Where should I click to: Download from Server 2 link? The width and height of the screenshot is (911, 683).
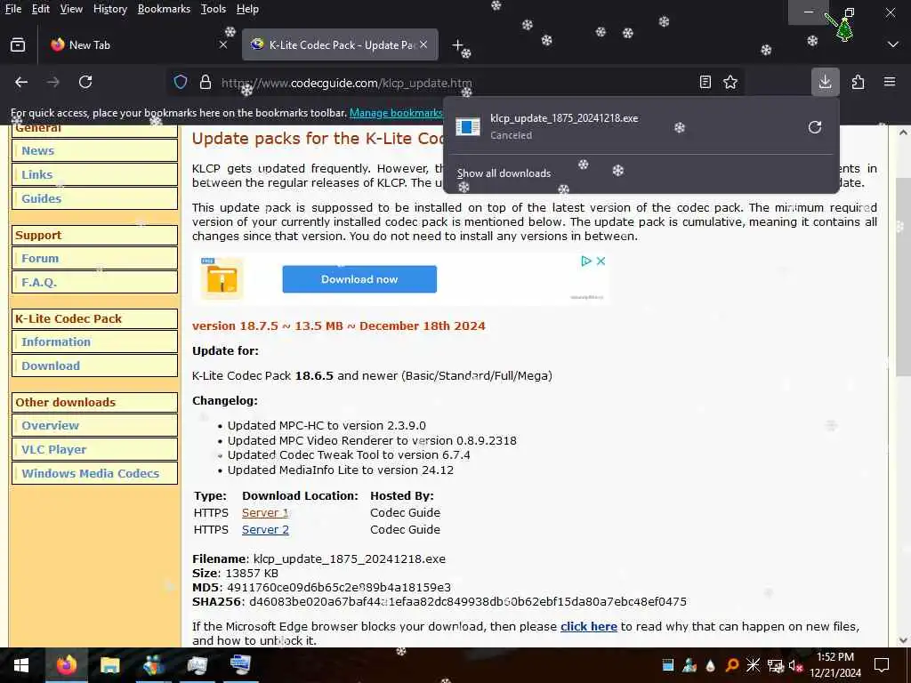[265, 530]
